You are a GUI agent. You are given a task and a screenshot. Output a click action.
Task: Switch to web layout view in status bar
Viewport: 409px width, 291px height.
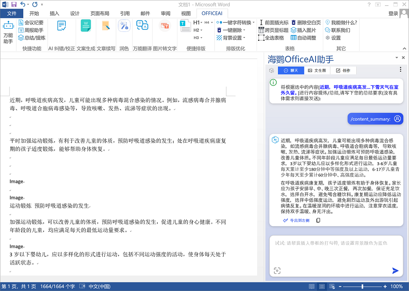click(x=332, y=287)
